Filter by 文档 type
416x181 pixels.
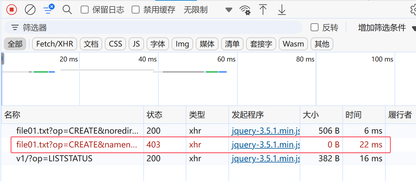coord(91,44)
